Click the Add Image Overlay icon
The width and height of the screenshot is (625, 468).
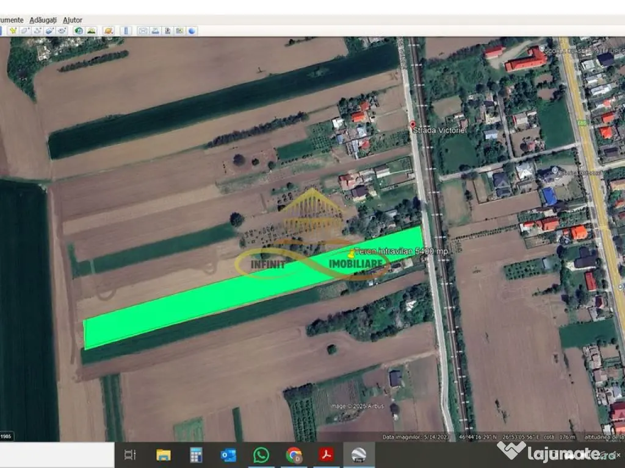pyautogui.click(x=49, y=30)
